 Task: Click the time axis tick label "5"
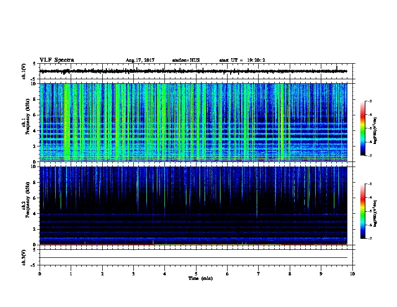[x=196, y=274]
